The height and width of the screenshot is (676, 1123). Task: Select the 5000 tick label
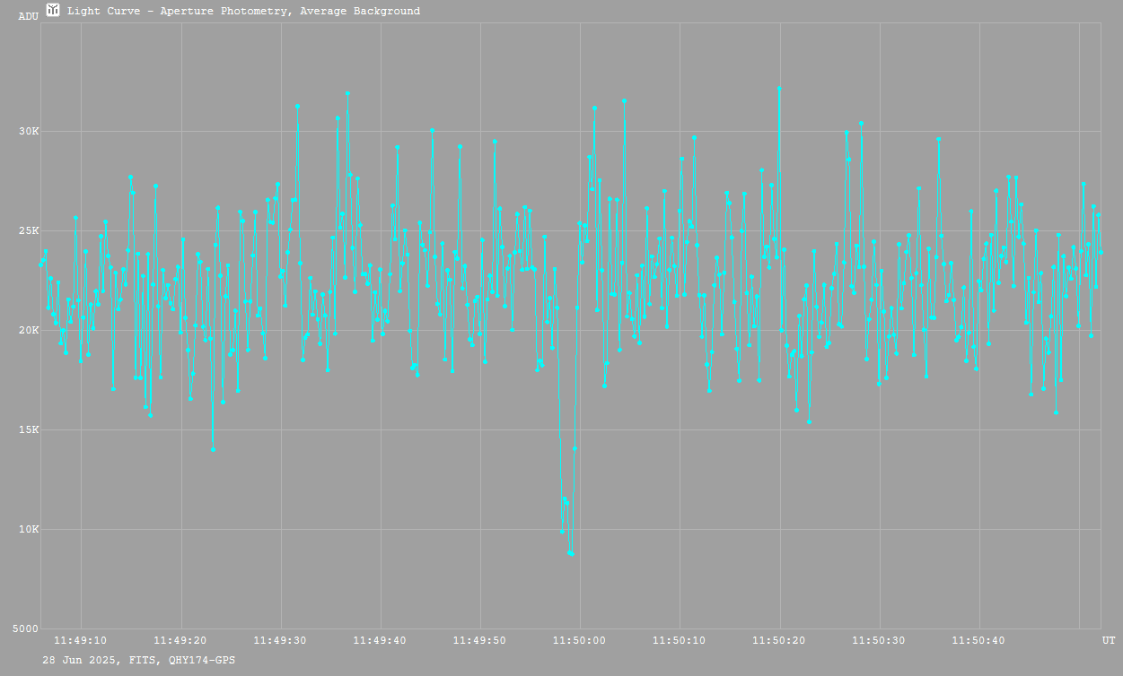[x=27, y=629]
